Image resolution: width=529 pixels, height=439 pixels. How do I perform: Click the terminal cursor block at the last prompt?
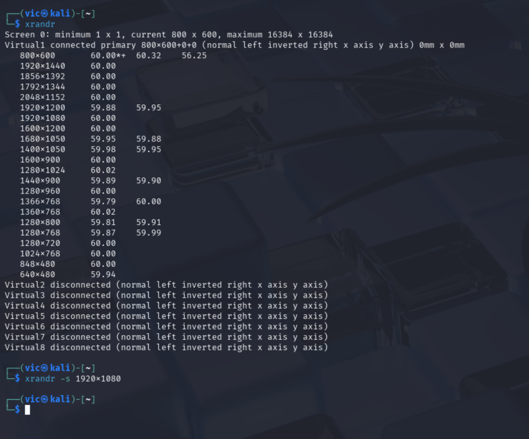pos(27,410)
